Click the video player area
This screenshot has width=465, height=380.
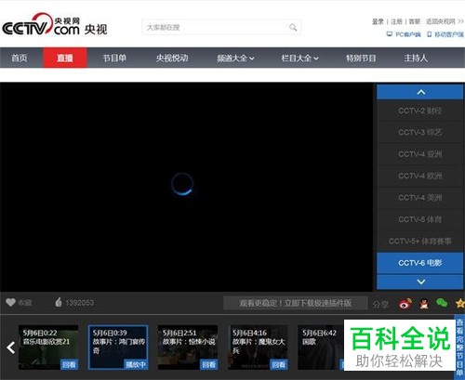click(x=186, y=187)
